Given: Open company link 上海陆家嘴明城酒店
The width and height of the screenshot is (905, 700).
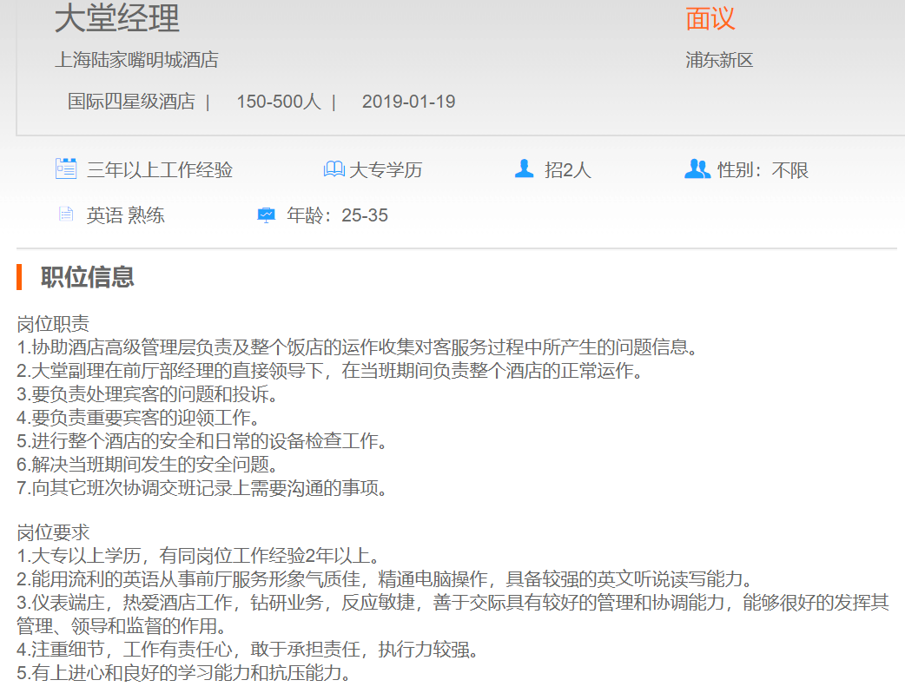Looking at the screenshot, I should click(x=136, y=60).
